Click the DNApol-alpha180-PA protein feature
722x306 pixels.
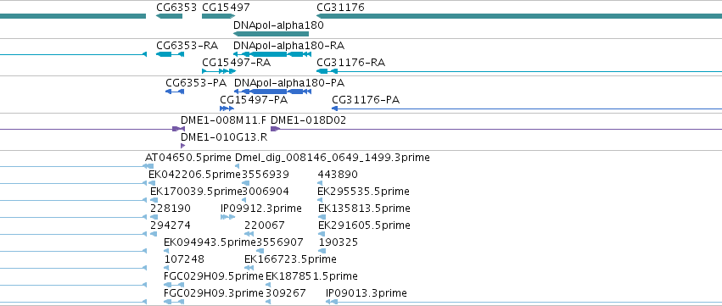(273, 92)
